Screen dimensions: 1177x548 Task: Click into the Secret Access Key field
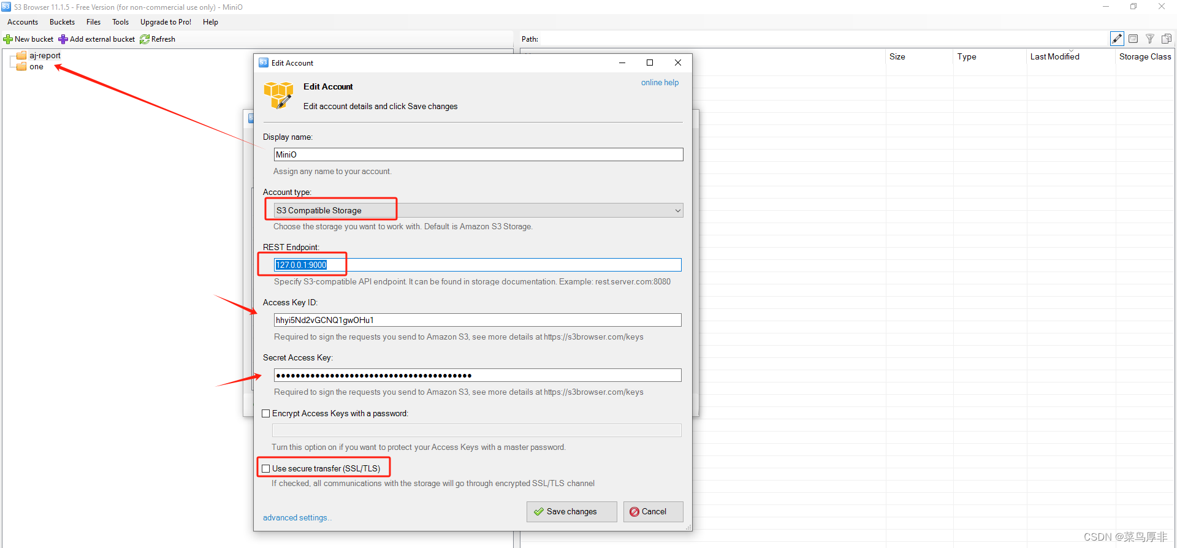point(478,375)
